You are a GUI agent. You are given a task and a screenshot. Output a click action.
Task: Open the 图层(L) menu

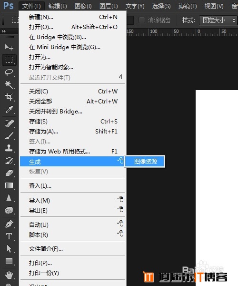[109, 6]
